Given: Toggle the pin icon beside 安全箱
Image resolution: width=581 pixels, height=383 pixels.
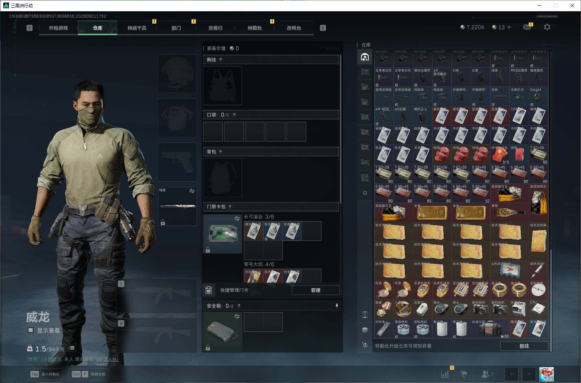Looking at the screenshot, I should (x=337, y=306).
